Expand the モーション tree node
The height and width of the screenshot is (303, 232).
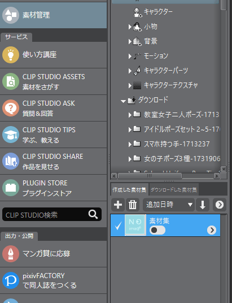coord(130,56)
